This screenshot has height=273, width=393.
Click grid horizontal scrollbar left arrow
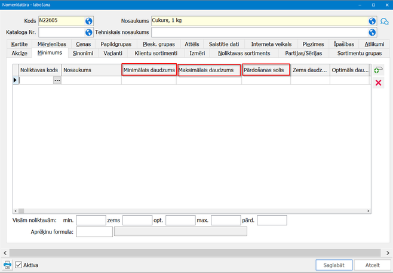click(16, 211)
